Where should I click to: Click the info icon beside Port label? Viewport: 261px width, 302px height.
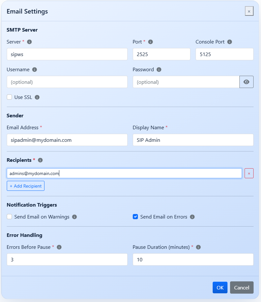tap(150, 42)
